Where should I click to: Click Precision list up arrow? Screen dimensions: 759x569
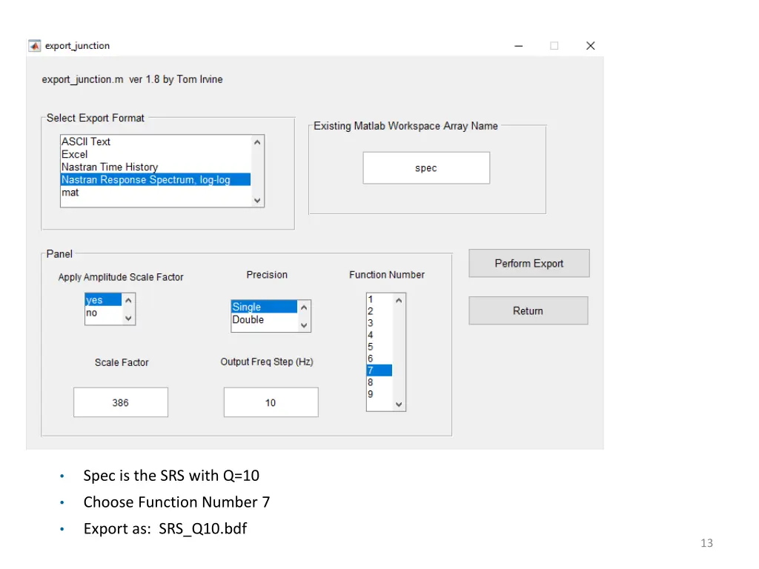[x=304, y=307]
